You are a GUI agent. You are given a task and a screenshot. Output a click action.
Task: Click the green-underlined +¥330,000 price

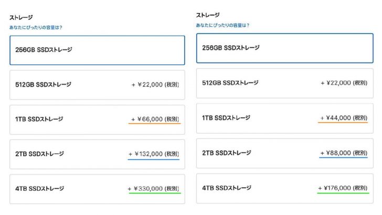tap(154, 189)
